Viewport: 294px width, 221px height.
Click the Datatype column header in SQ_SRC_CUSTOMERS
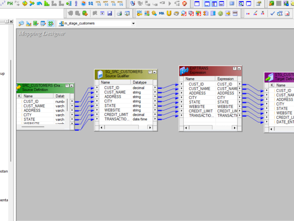(x=142, y=82)
